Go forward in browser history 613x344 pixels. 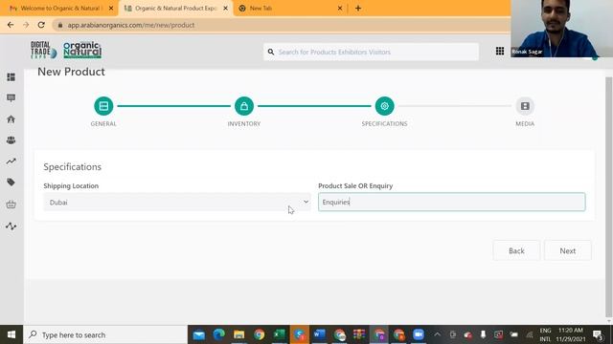click(x=26, y=25)
